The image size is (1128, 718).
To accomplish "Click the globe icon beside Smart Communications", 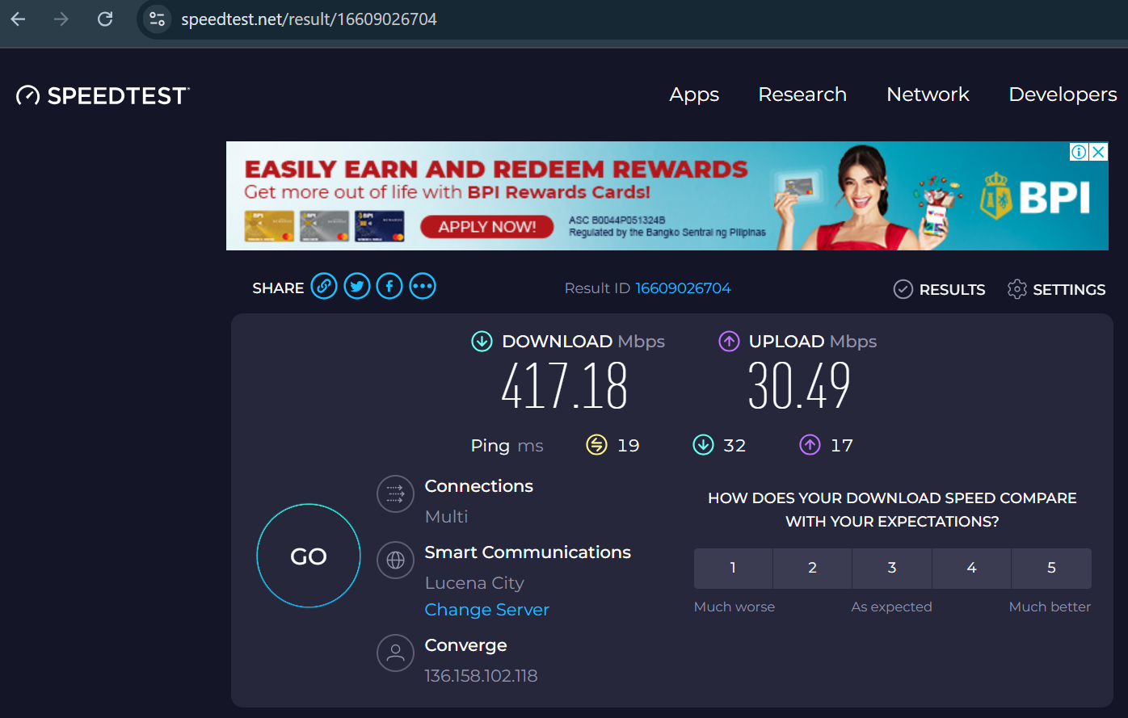I will (395, 560).
